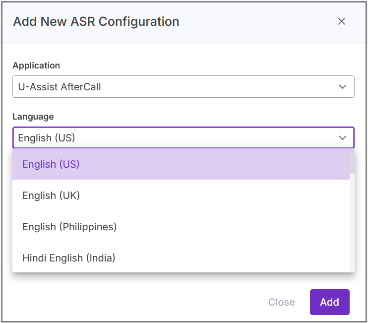The width and height of the screenshot is (368, 323).
Task: Close the ASR Configuration dialog with X
Action: click(341, 21)
